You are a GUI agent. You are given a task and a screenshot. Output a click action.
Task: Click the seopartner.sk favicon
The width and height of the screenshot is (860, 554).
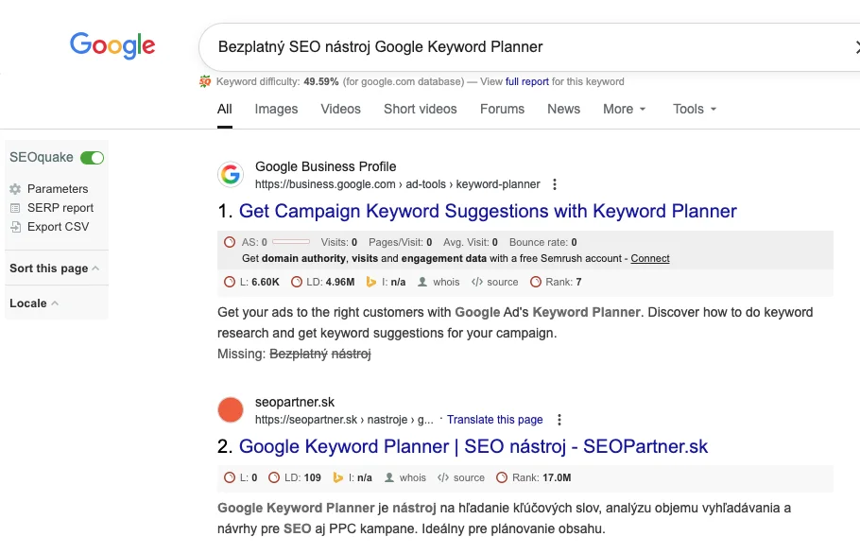click(231, 410)
